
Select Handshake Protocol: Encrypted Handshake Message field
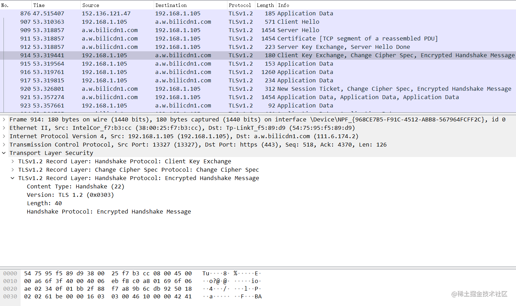[x=109, y=211]
